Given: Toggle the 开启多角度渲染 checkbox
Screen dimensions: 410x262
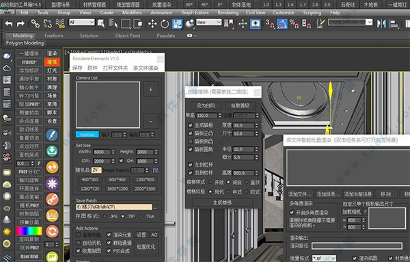Looking at the screenshot, I should pyautogui.click(x=292, y=213).
